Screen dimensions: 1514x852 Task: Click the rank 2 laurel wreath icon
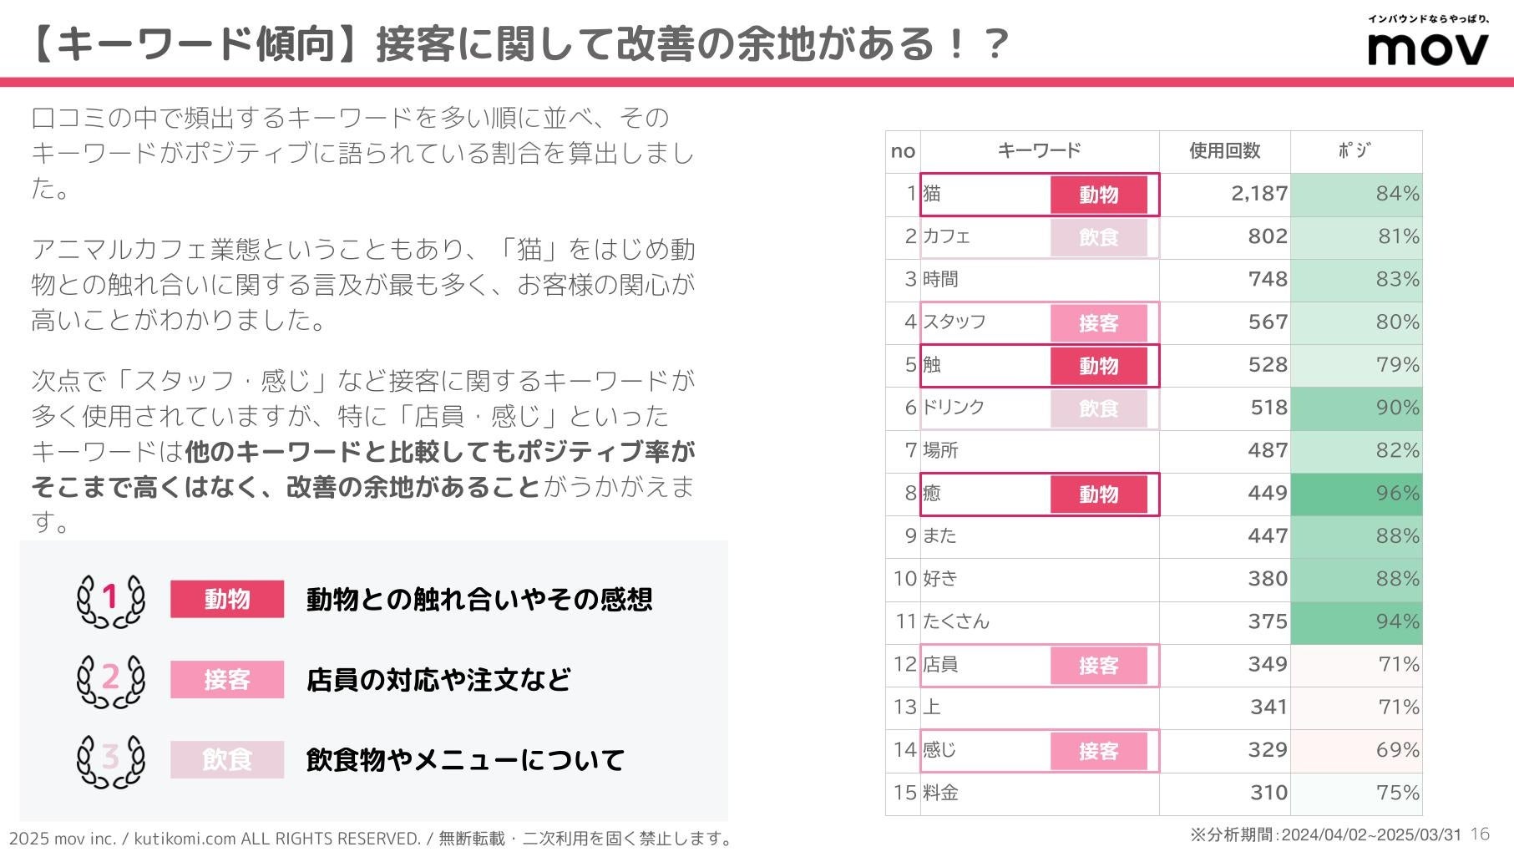click(x=110, y=679)
